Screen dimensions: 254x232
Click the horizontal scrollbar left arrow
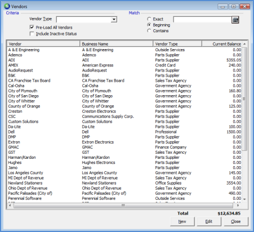10,206
